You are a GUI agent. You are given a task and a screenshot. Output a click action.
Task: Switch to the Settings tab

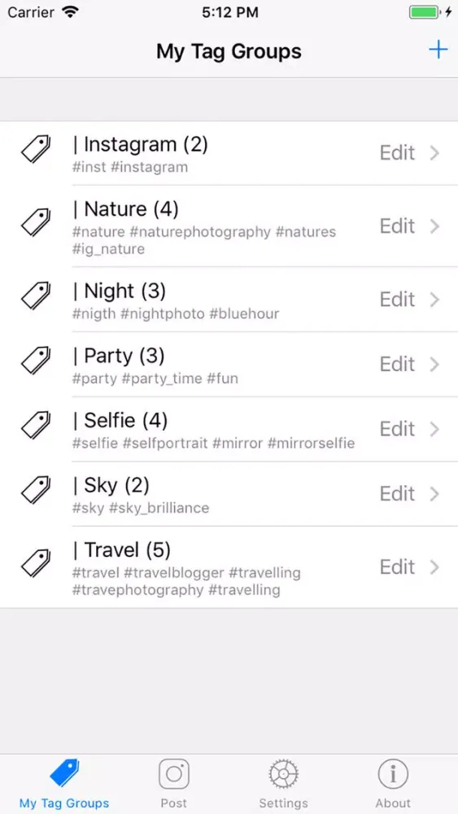point(283,783)
